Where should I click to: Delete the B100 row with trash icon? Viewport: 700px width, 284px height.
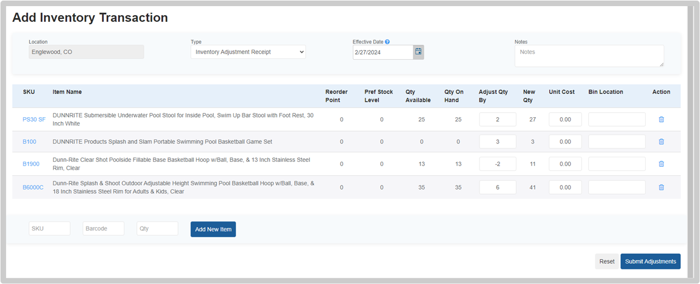pyautogui.click(x=661, y=142)
